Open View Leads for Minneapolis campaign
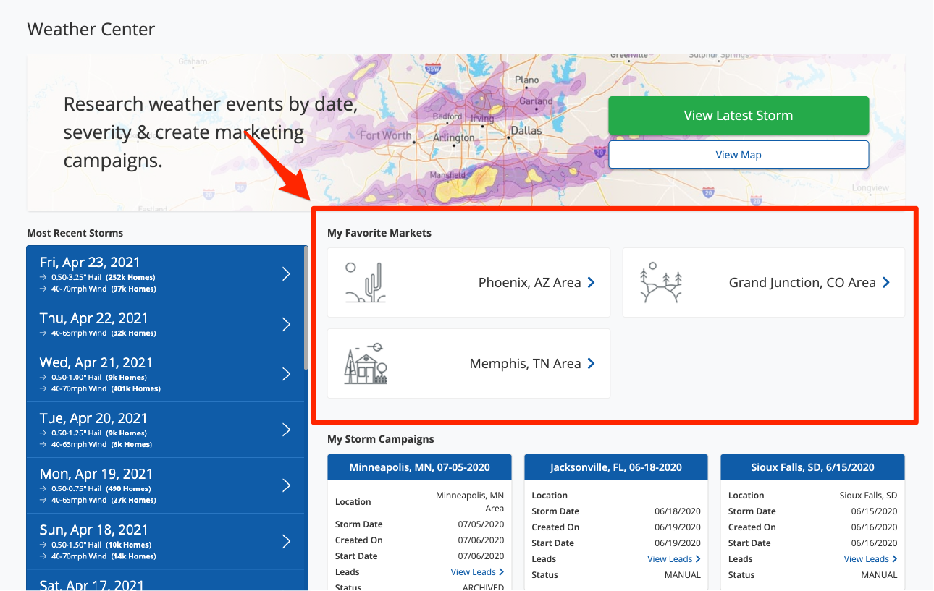934x591 pixels. click(477, 572)
